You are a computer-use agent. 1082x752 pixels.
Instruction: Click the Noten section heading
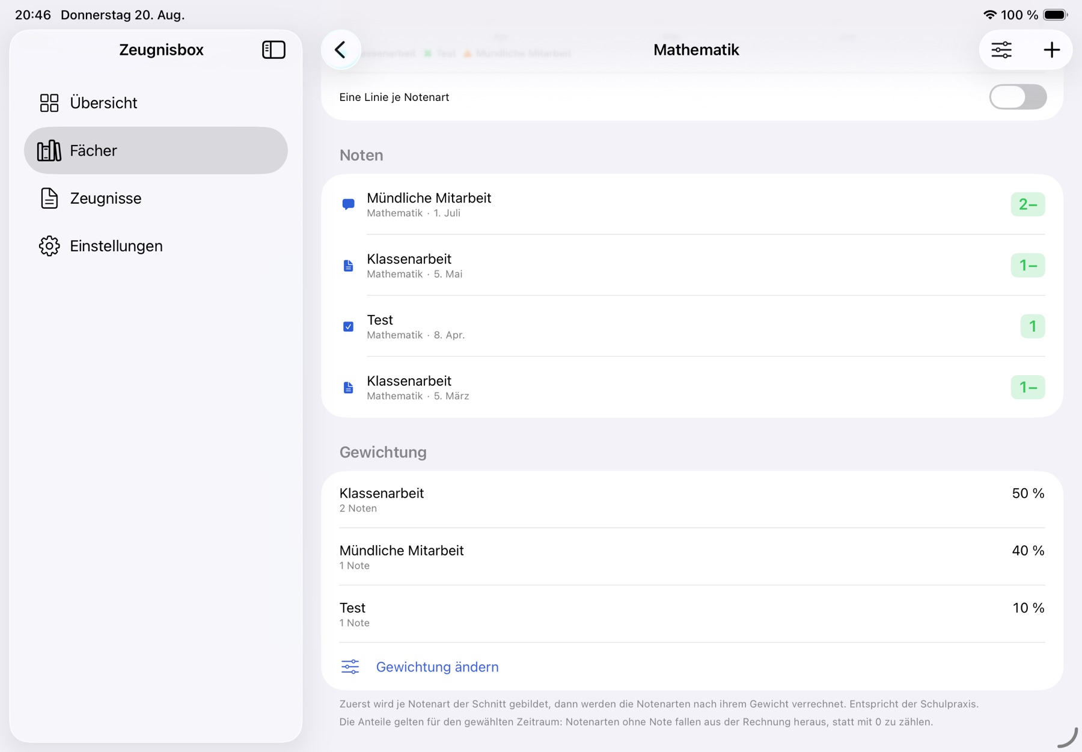coord(361,155)
